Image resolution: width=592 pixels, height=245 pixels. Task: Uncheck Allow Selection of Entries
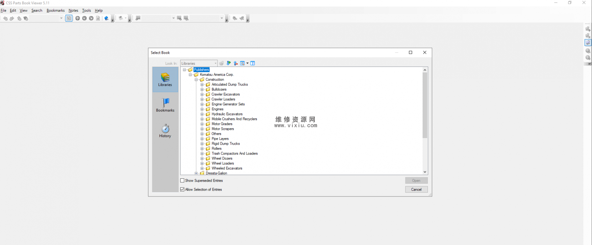(182, 190)
